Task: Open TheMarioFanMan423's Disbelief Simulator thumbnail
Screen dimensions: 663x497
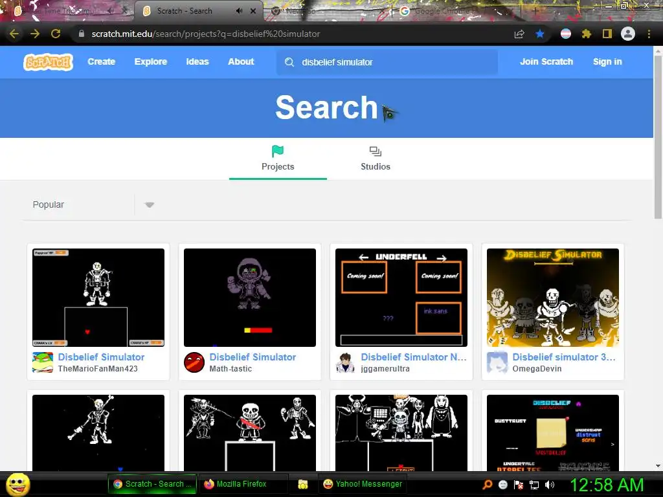Action: point(98,298)
